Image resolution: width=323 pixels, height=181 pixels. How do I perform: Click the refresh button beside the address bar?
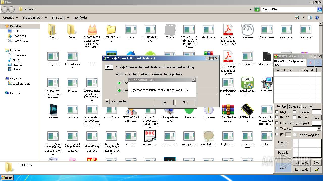[257, 9]
